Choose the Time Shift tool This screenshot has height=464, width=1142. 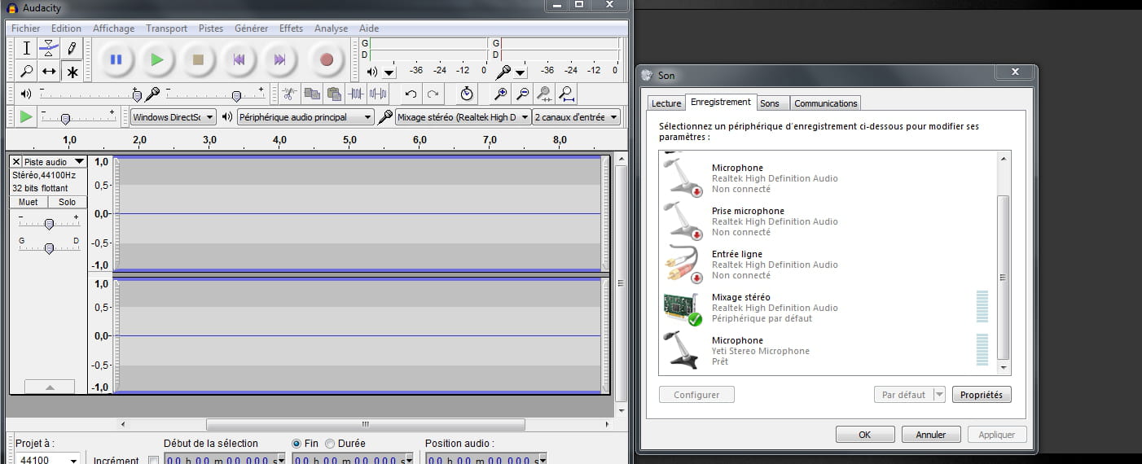49,72
